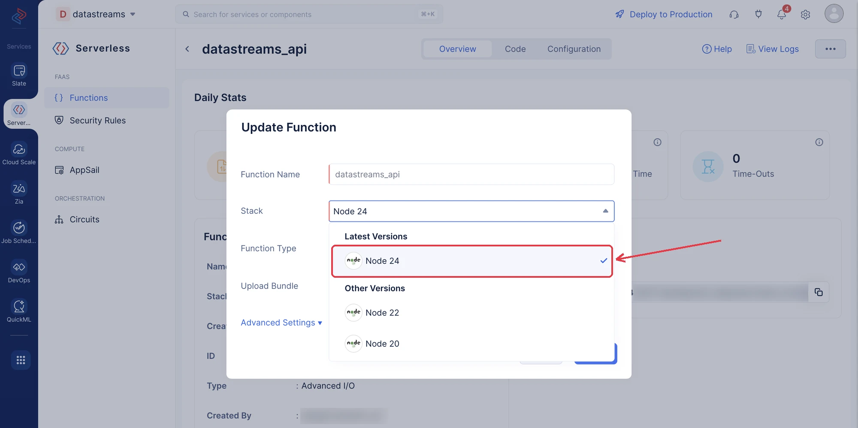Open the support headset icon
Screen dimensions: 858x428
pos(734,15)
